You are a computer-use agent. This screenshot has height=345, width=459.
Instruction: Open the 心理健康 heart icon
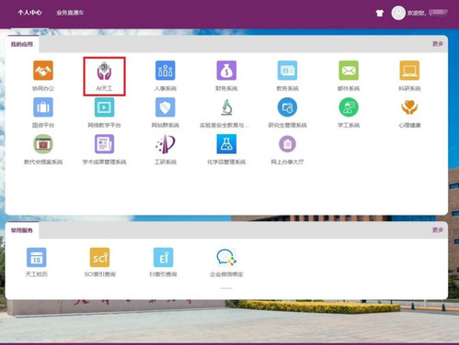point(409,107)
